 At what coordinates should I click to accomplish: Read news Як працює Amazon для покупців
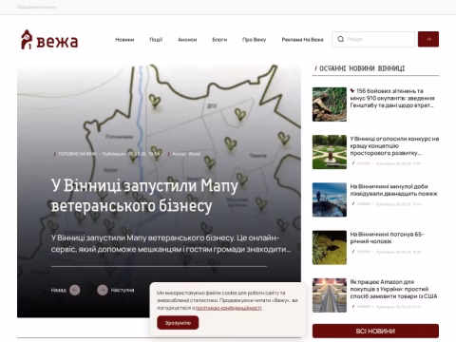point(393,289)
